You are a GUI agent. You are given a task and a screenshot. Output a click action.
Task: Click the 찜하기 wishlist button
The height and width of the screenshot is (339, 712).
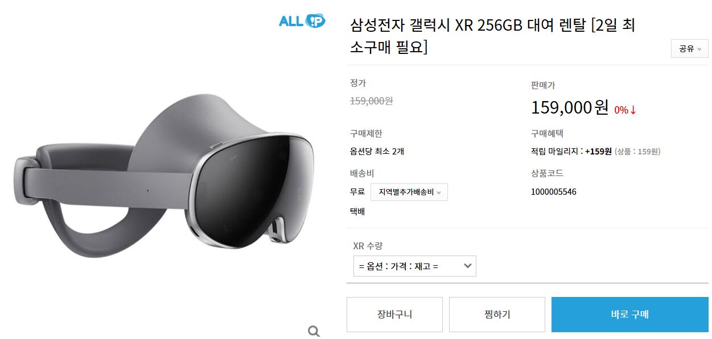497,315
